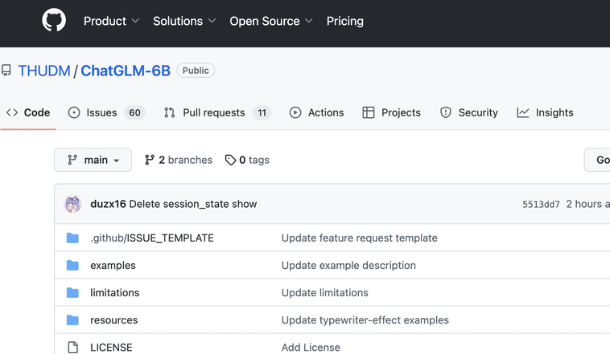This screenshot has height=354, width=610.
Task: Open the Open Source dropdown menu
Action: point(271,21)
